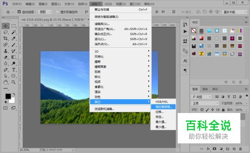
Task: Select the Hand tool
Action: coord(6,82)
